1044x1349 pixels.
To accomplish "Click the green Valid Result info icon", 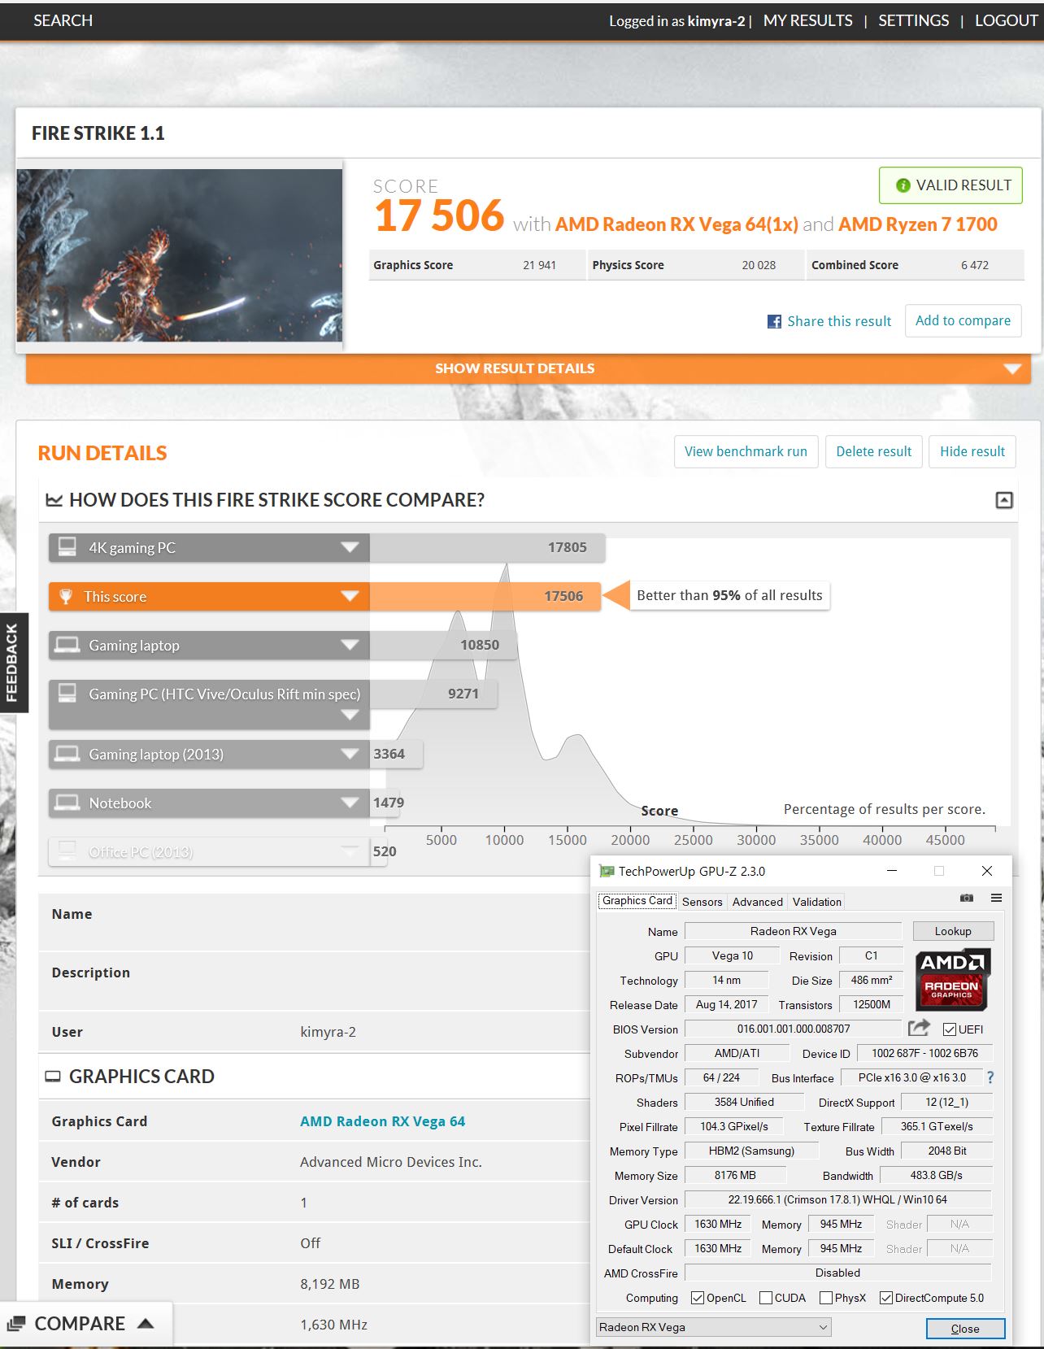I will click(903, 185).
